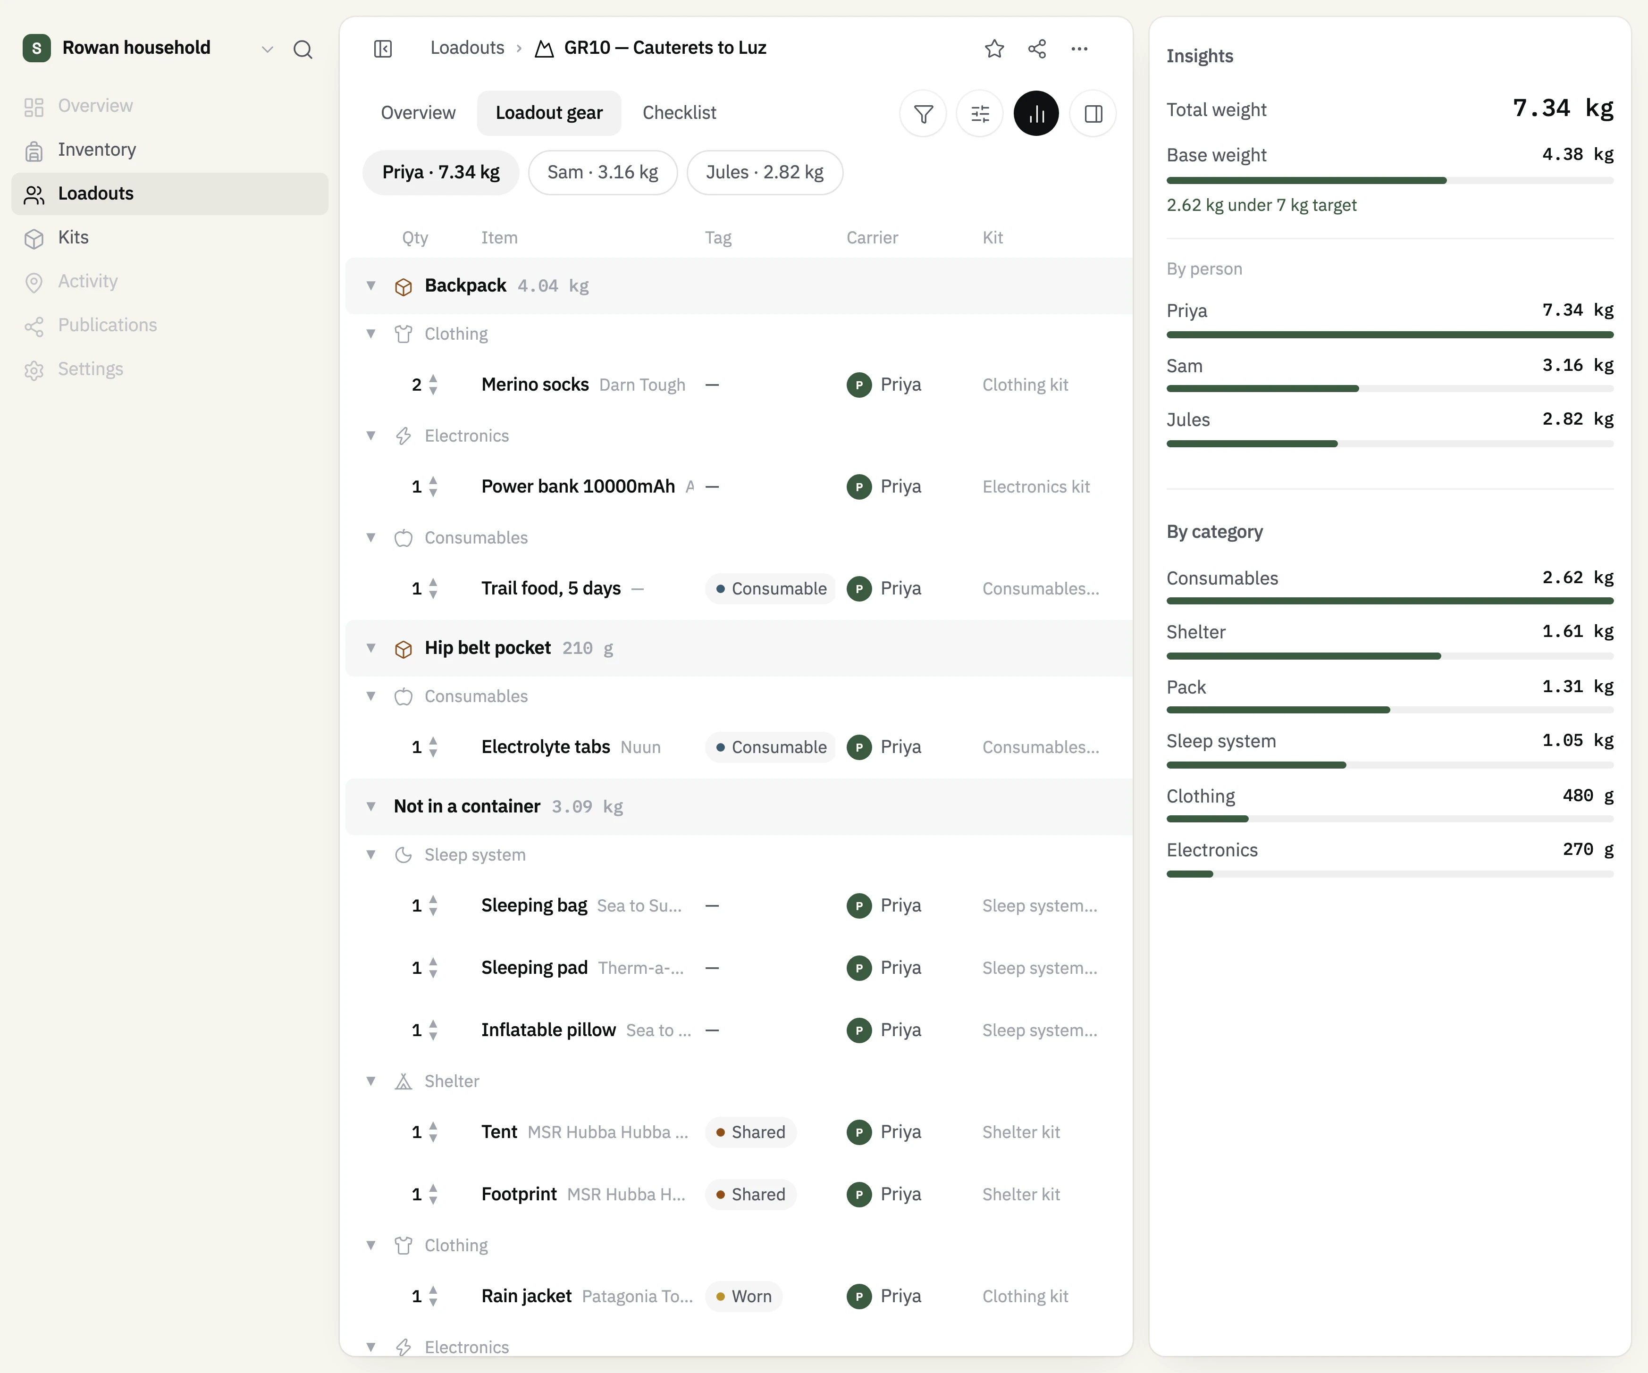
Task: Collapse the Shelter category
Action: (x=371, y=1081)
